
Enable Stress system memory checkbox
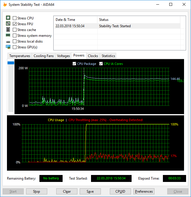point(14,36)
